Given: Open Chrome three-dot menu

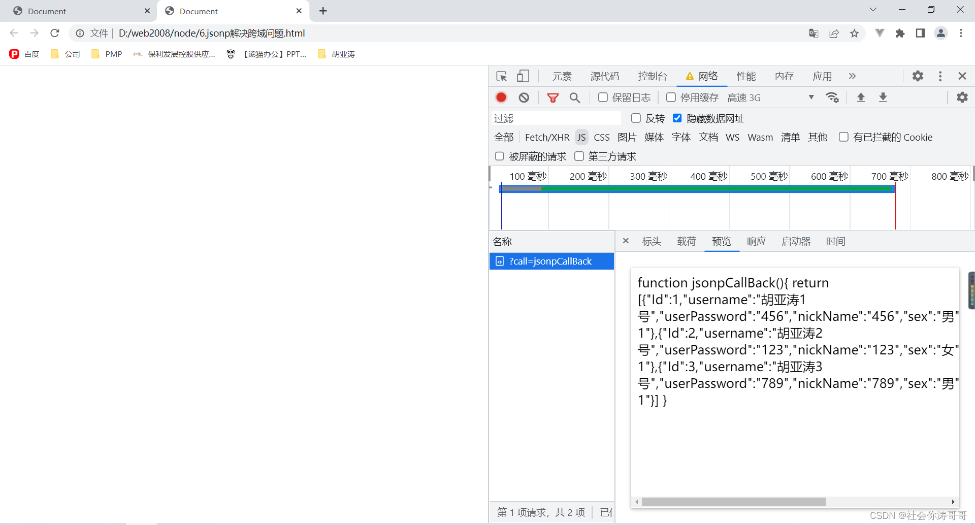Looking at the screenshot, I should coord(961,34).
